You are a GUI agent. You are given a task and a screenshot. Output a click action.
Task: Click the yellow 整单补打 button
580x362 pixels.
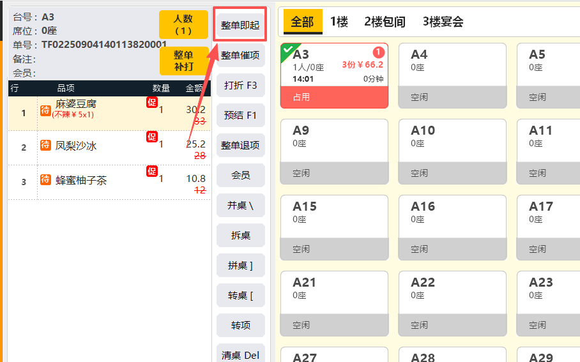tap(184, 61)
